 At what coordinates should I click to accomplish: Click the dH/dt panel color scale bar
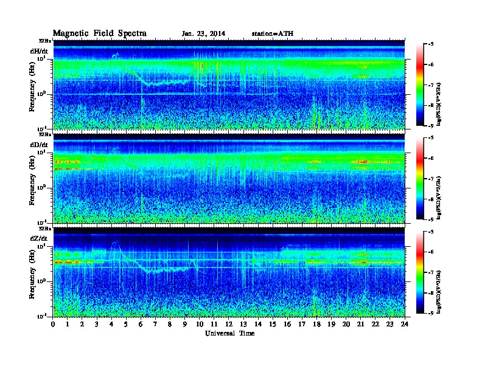[x=420, y=84]
